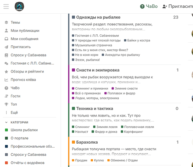
Task: Click the Пригласить button in the header
Action: (x=178, y=6)
